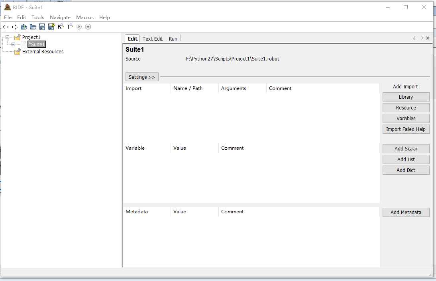Maximize the RIDE window

[x=406, y=7]
